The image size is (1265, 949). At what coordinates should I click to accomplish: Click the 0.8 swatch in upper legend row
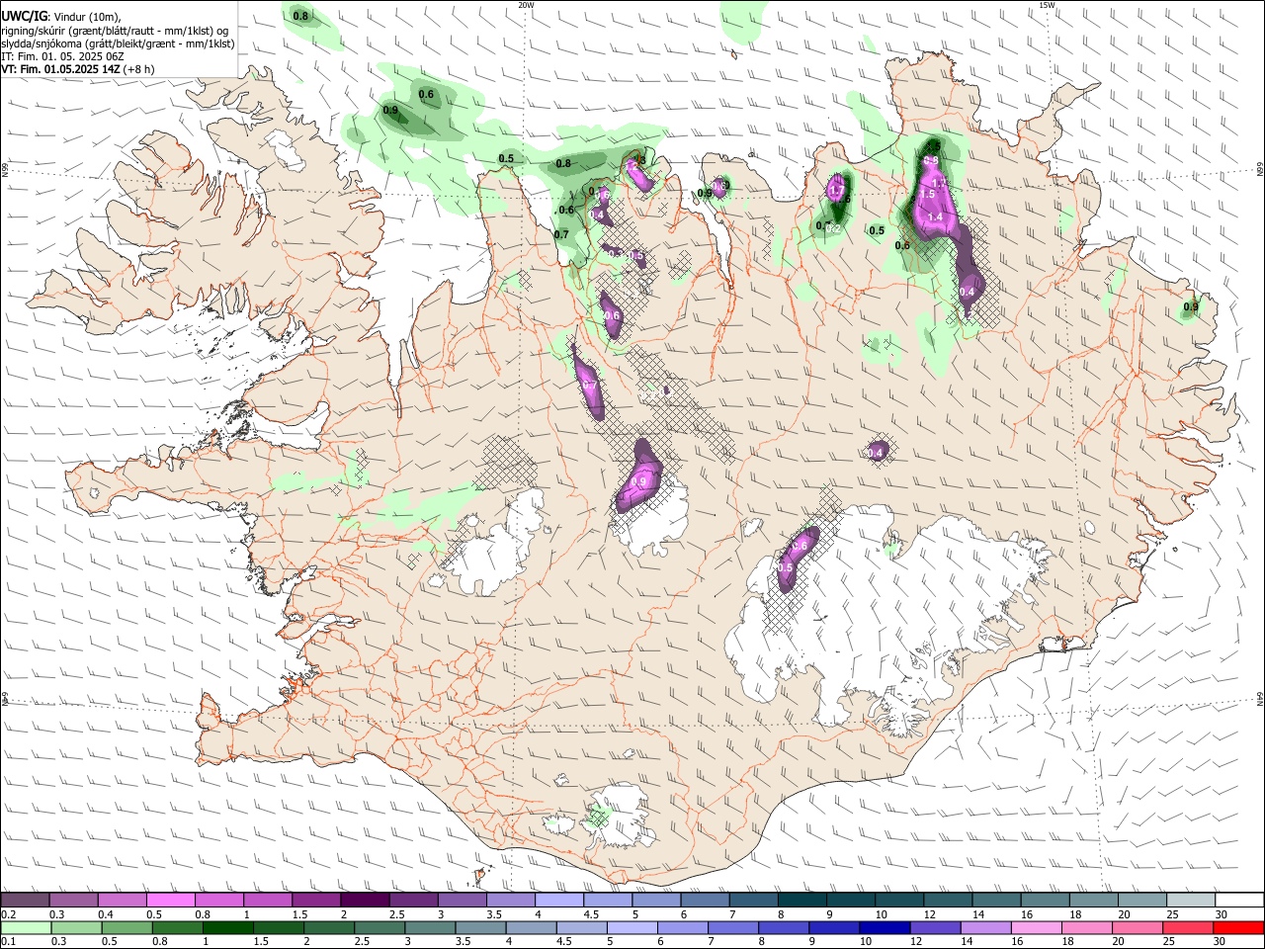pyautogui.click(x=219, y=900)
